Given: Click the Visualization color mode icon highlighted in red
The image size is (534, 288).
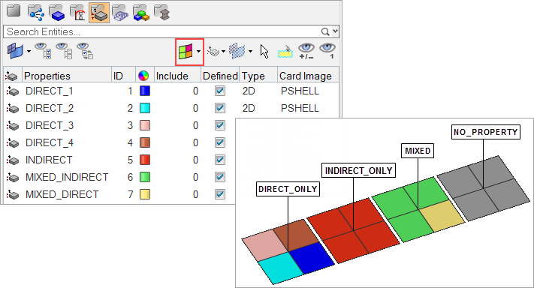Looking at the screenshot, I should 186,52.
